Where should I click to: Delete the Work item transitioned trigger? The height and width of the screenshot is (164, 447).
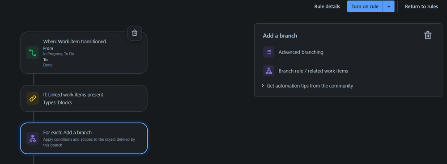[135, 33]
